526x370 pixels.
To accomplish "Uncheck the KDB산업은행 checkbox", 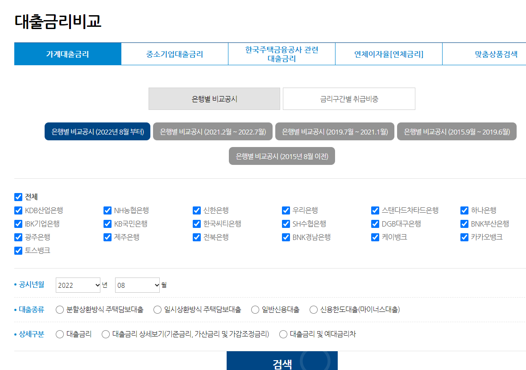I will point(18,210).
